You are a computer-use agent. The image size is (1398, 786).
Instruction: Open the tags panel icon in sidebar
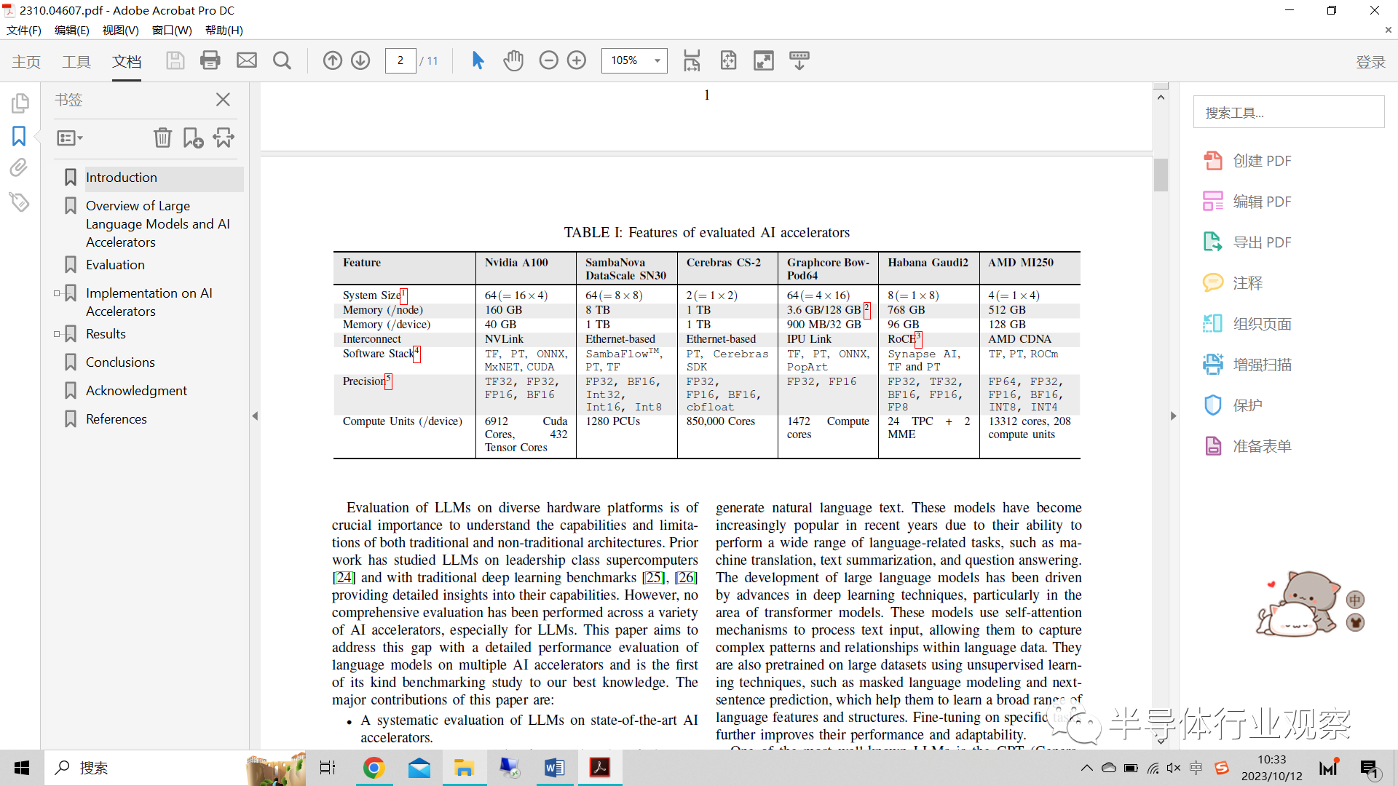tap(19, 202)
